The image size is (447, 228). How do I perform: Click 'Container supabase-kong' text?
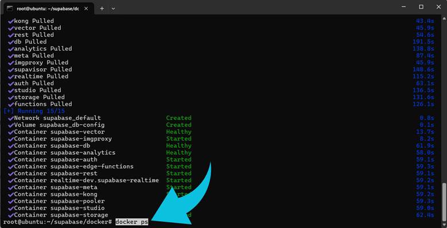[56, 194]
